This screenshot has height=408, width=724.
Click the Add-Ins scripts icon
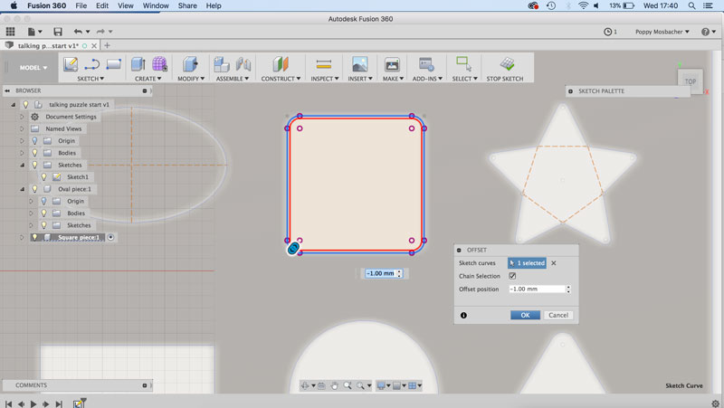point(426,64)
